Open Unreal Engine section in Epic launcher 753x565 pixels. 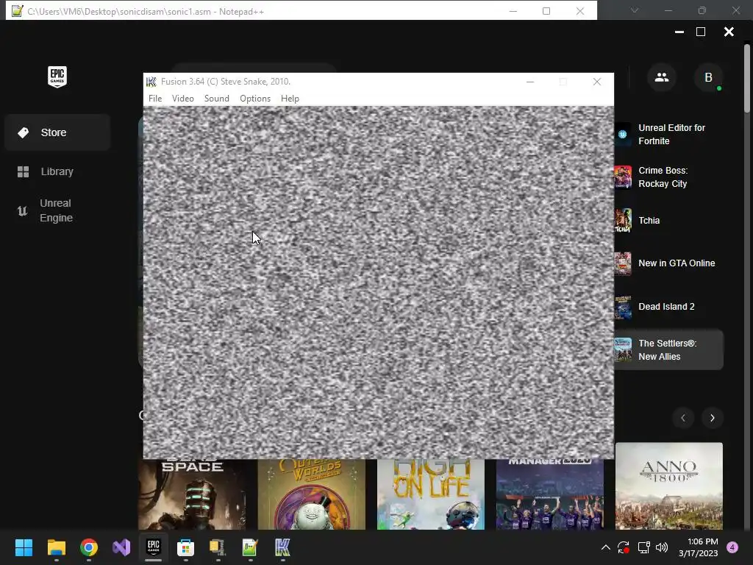pyautogui.click(x=57, y=210)
